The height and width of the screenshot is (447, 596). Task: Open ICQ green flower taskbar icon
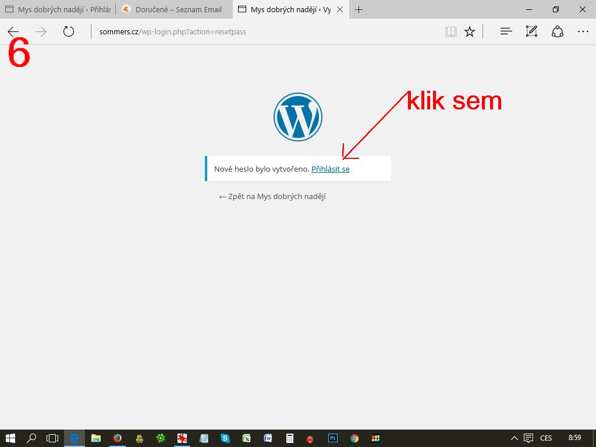pyautogui.click(x=161, y=438)
